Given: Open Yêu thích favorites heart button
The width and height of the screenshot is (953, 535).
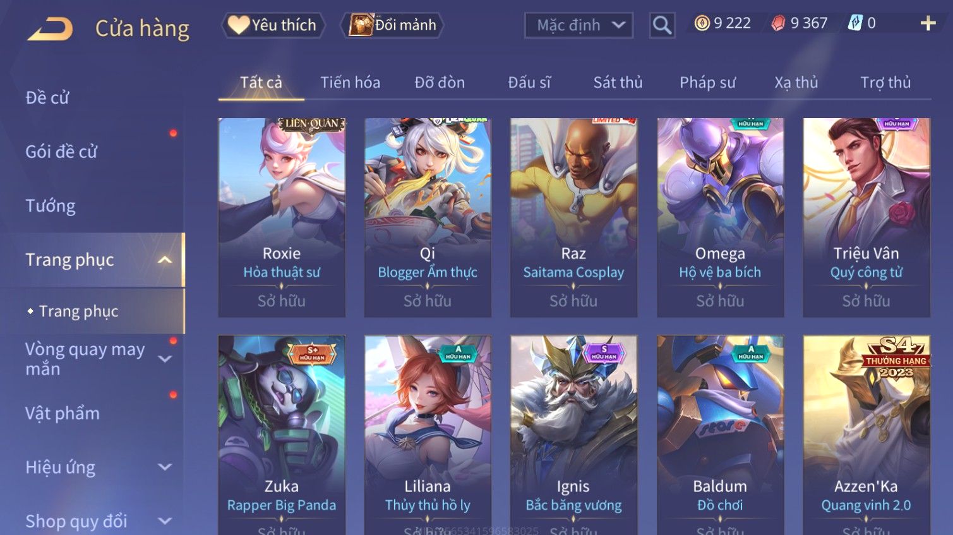Looking at the screenshot, I should click(x=273, y=25).
